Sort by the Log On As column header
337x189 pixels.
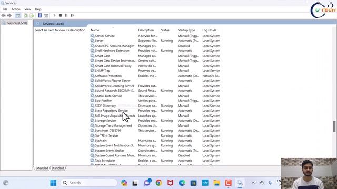point(210,30)
